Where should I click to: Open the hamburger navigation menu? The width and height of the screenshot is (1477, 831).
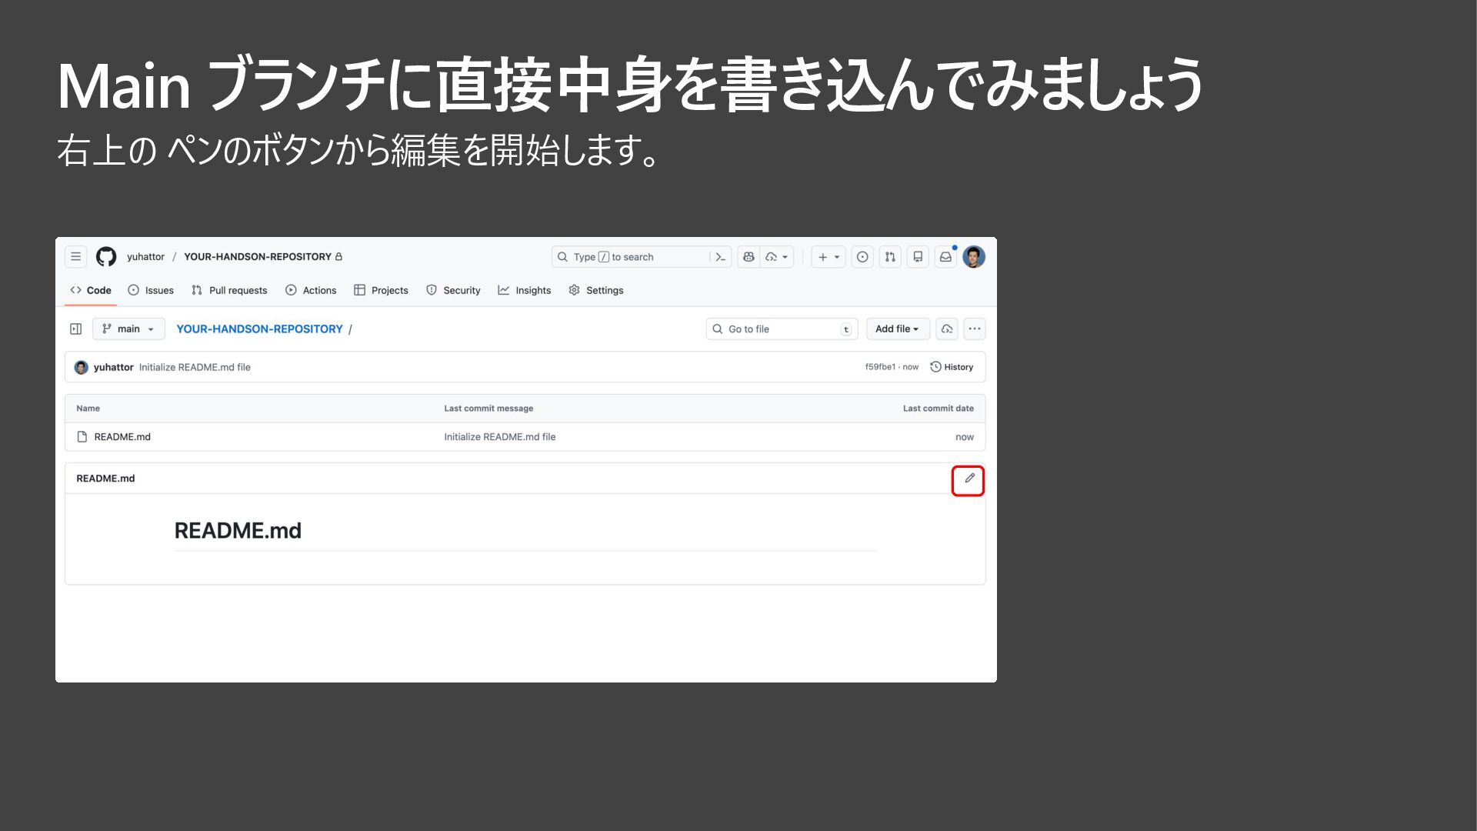75,257
